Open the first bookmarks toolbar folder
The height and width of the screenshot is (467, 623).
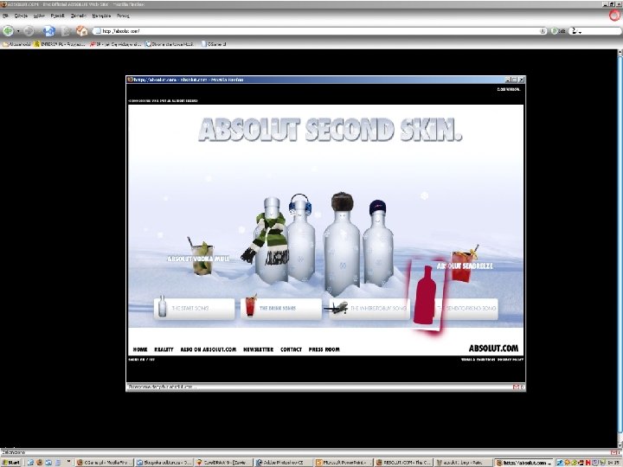click(16, 44)
